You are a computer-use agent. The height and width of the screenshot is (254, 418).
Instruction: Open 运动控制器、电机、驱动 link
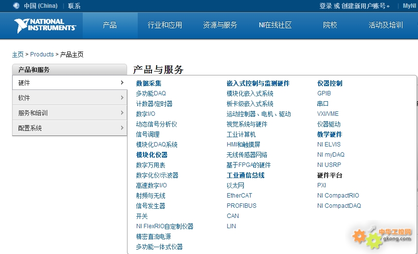[x=258, y=114]
